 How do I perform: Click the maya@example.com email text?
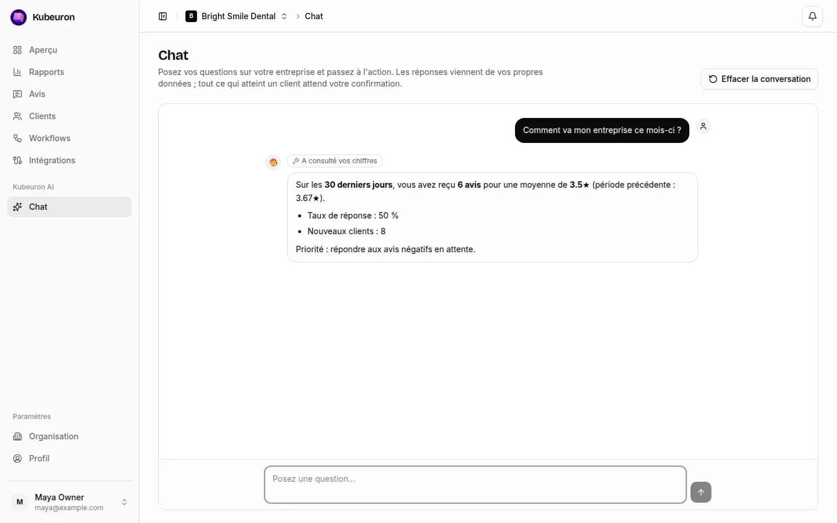click(69, 508)
